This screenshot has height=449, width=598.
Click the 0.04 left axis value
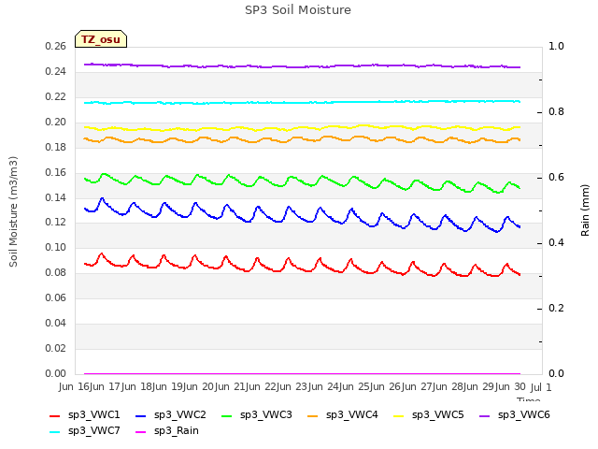pos(56,323)
